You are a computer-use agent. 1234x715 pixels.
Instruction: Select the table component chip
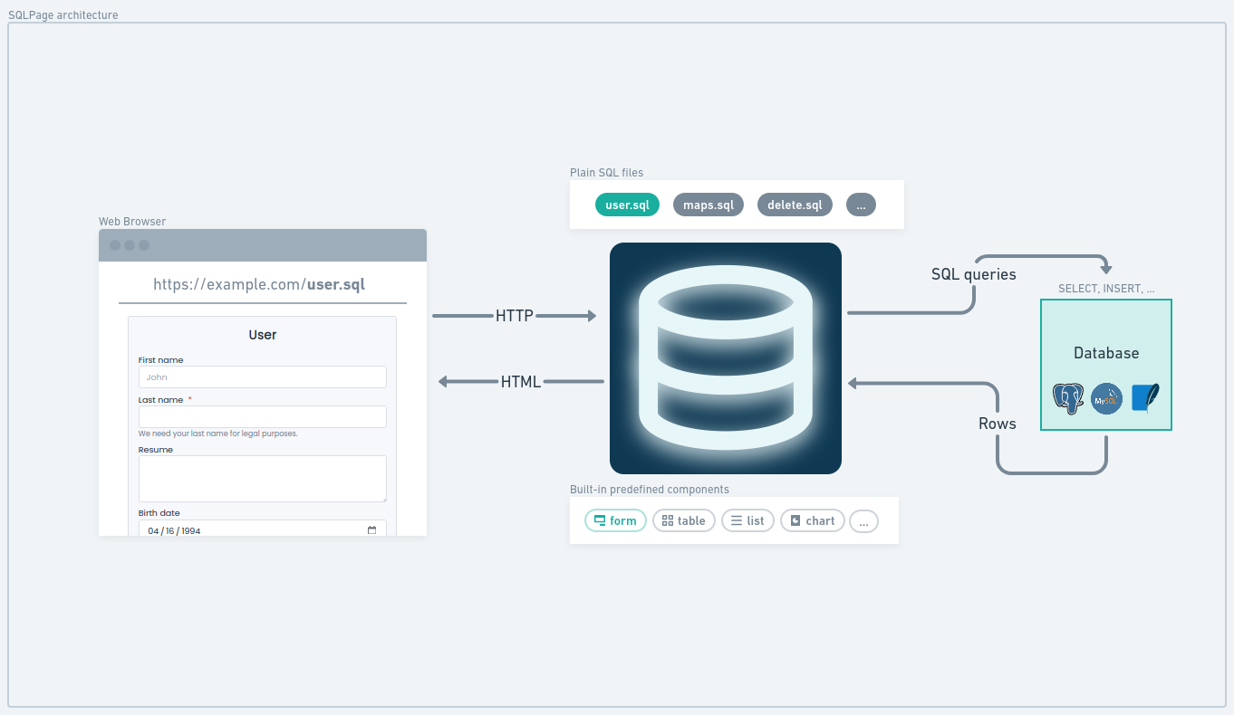click(x=684, y=520)
